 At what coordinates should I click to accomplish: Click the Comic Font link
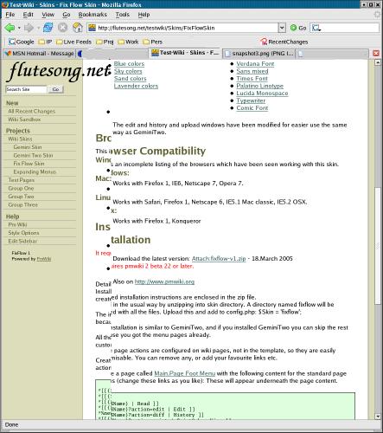252,108
